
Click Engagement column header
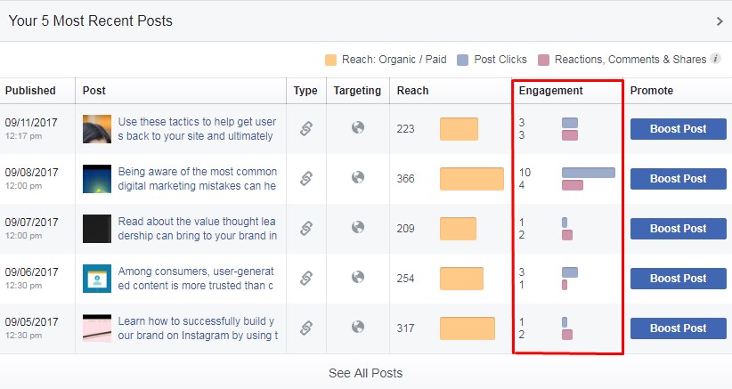coord(551,91)
